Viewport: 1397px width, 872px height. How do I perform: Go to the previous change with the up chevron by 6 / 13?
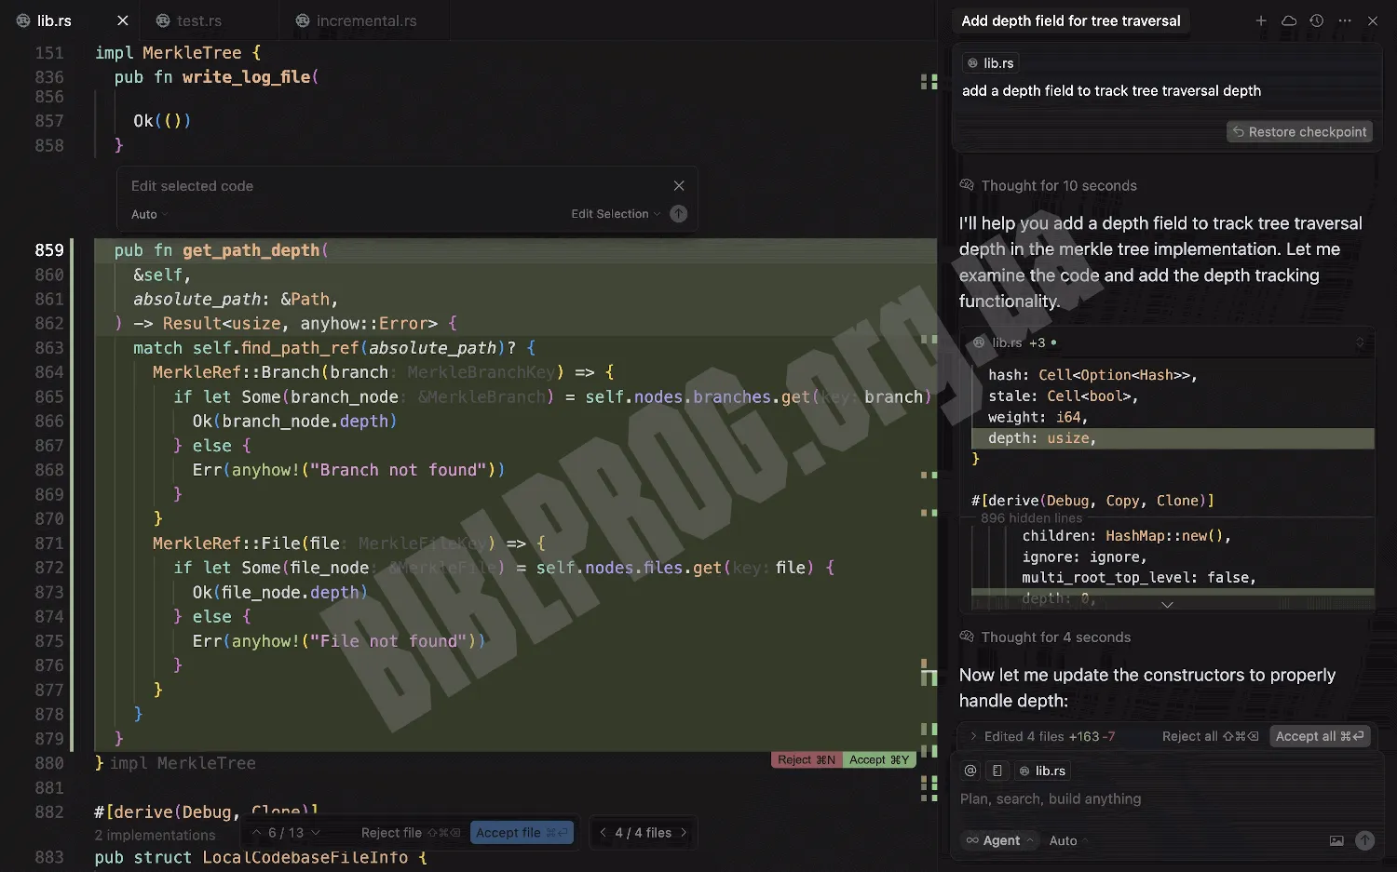(257, 833)
